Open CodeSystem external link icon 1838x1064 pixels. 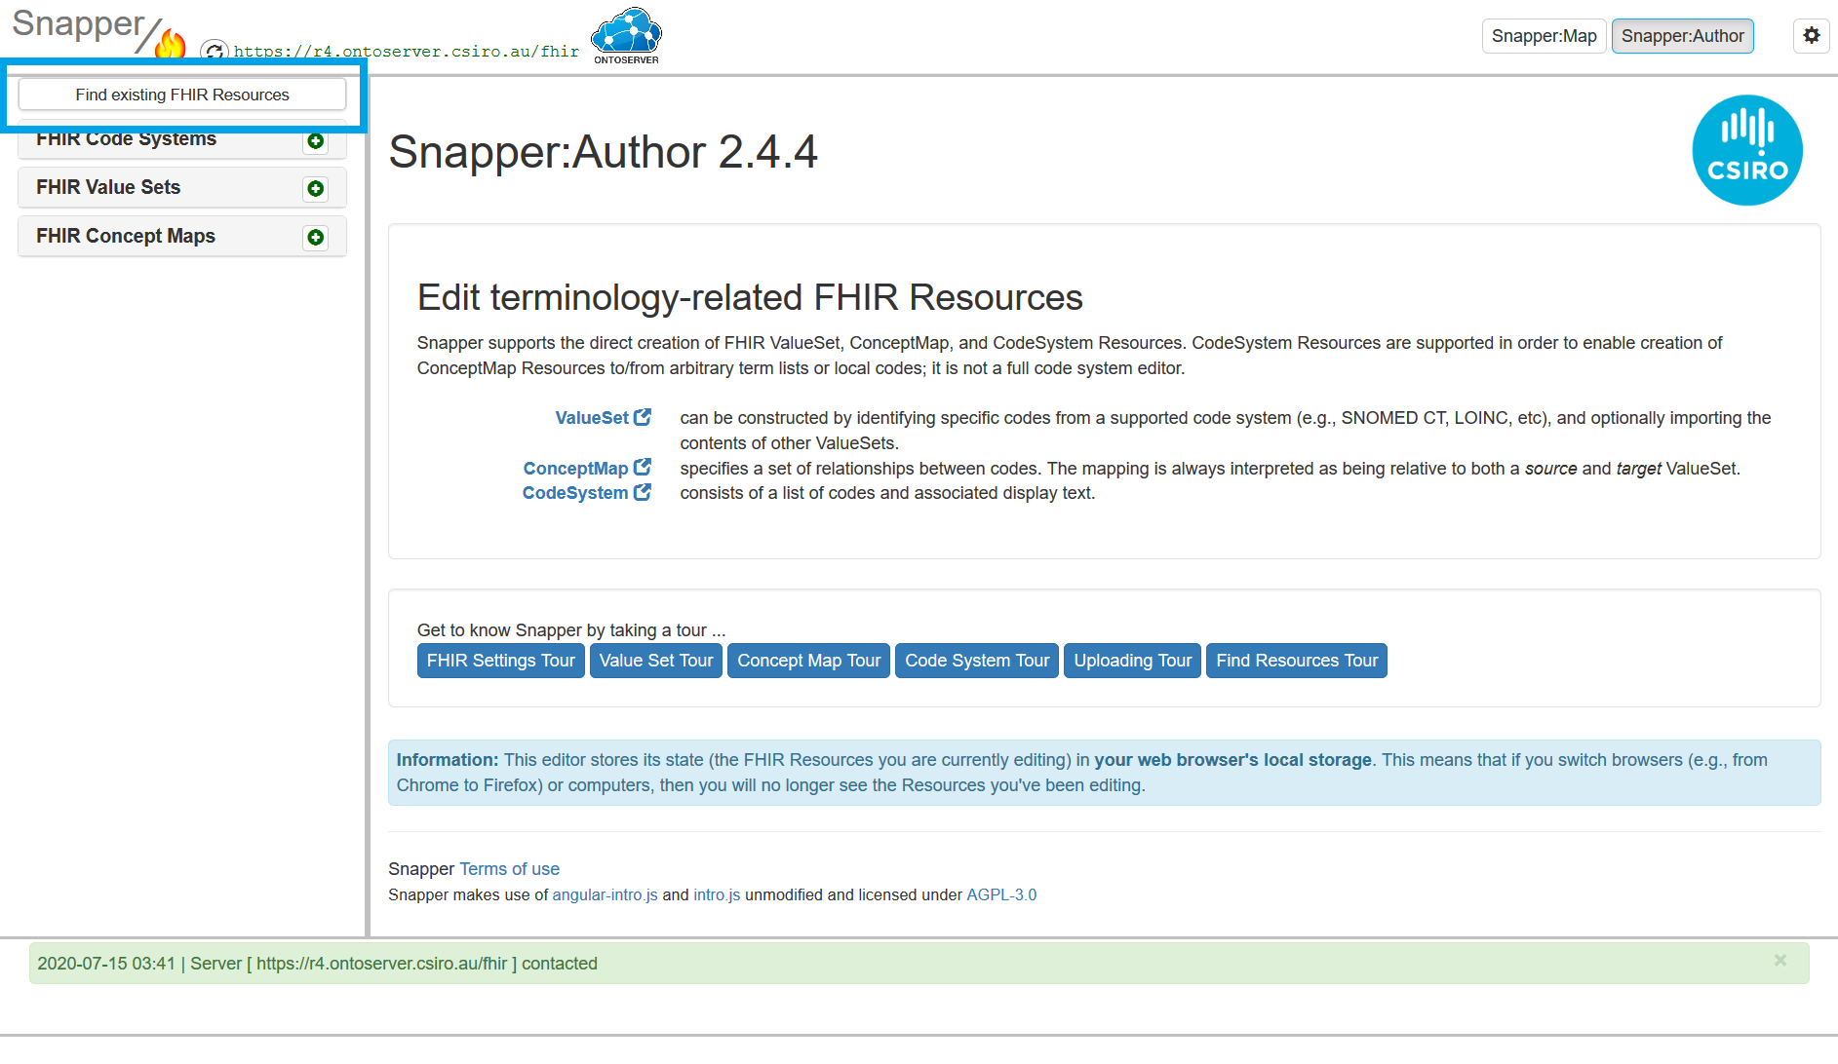pos(643,492)
